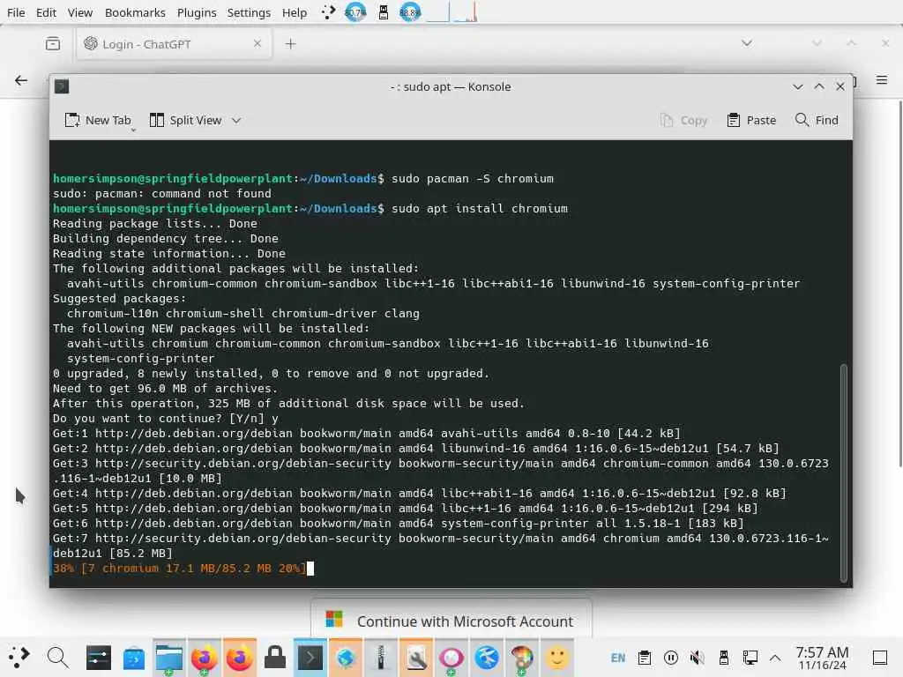This screenshot has height=677, width=903.
Task: Expand the browser tab list chevron
Action: click(x=747, y=43)
